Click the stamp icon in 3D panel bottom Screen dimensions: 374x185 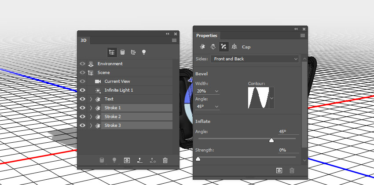(140, 160)
